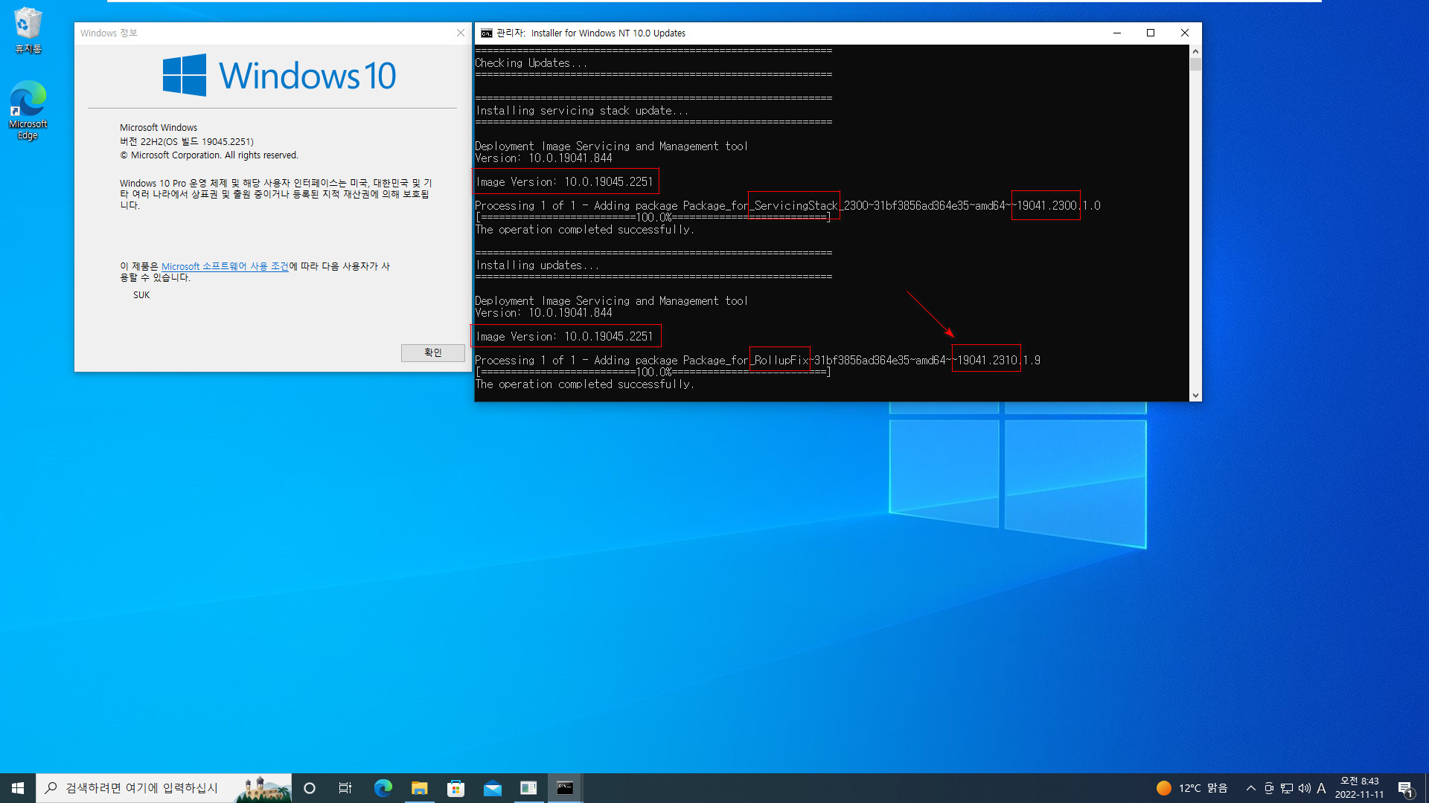
Task: Maximize the Installer console window
Action: click(1151, 33)
